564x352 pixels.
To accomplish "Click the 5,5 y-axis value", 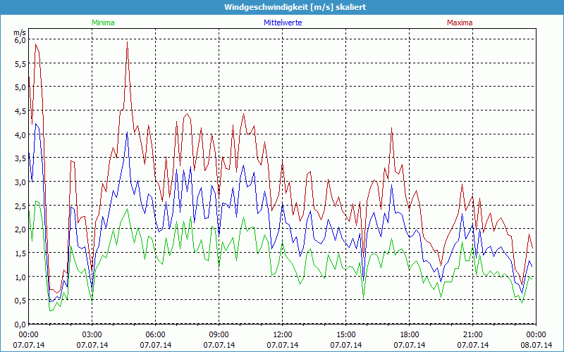I will [20, 63].
